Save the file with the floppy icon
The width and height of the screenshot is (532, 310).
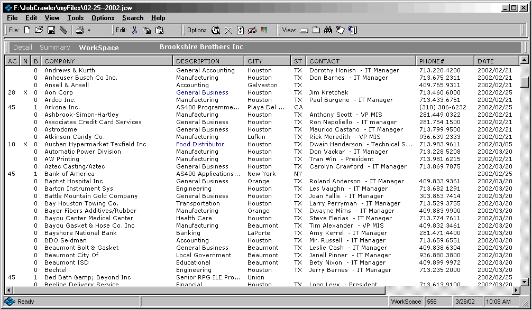point(51,30)
